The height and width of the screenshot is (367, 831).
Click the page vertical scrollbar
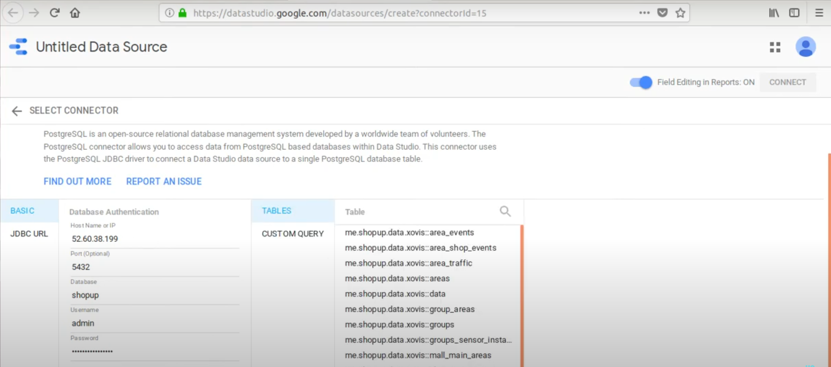(x=829, y=260)
